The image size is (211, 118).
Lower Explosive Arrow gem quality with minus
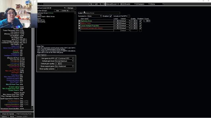click(x=136, y=21)
